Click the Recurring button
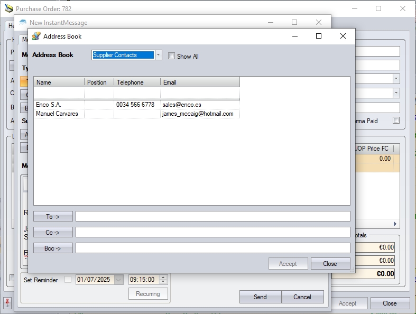Image resolution: width=416 pixels, height=314 pixels. pyautogui.click(x=148, y=294)
